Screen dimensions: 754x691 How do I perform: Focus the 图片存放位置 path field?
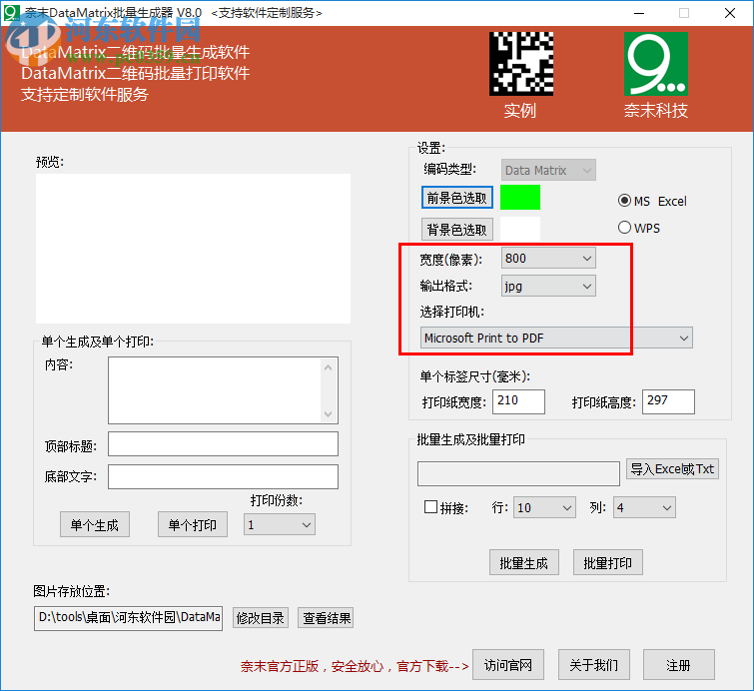coord(129,618)
